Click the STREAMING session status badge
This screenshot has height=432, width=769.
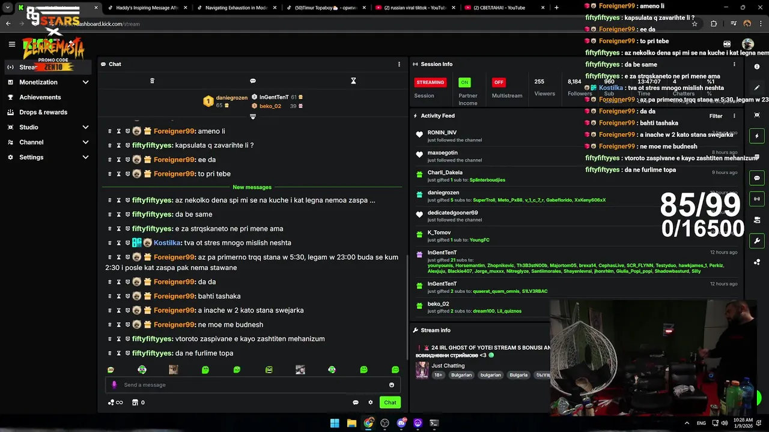pos(430,82)
